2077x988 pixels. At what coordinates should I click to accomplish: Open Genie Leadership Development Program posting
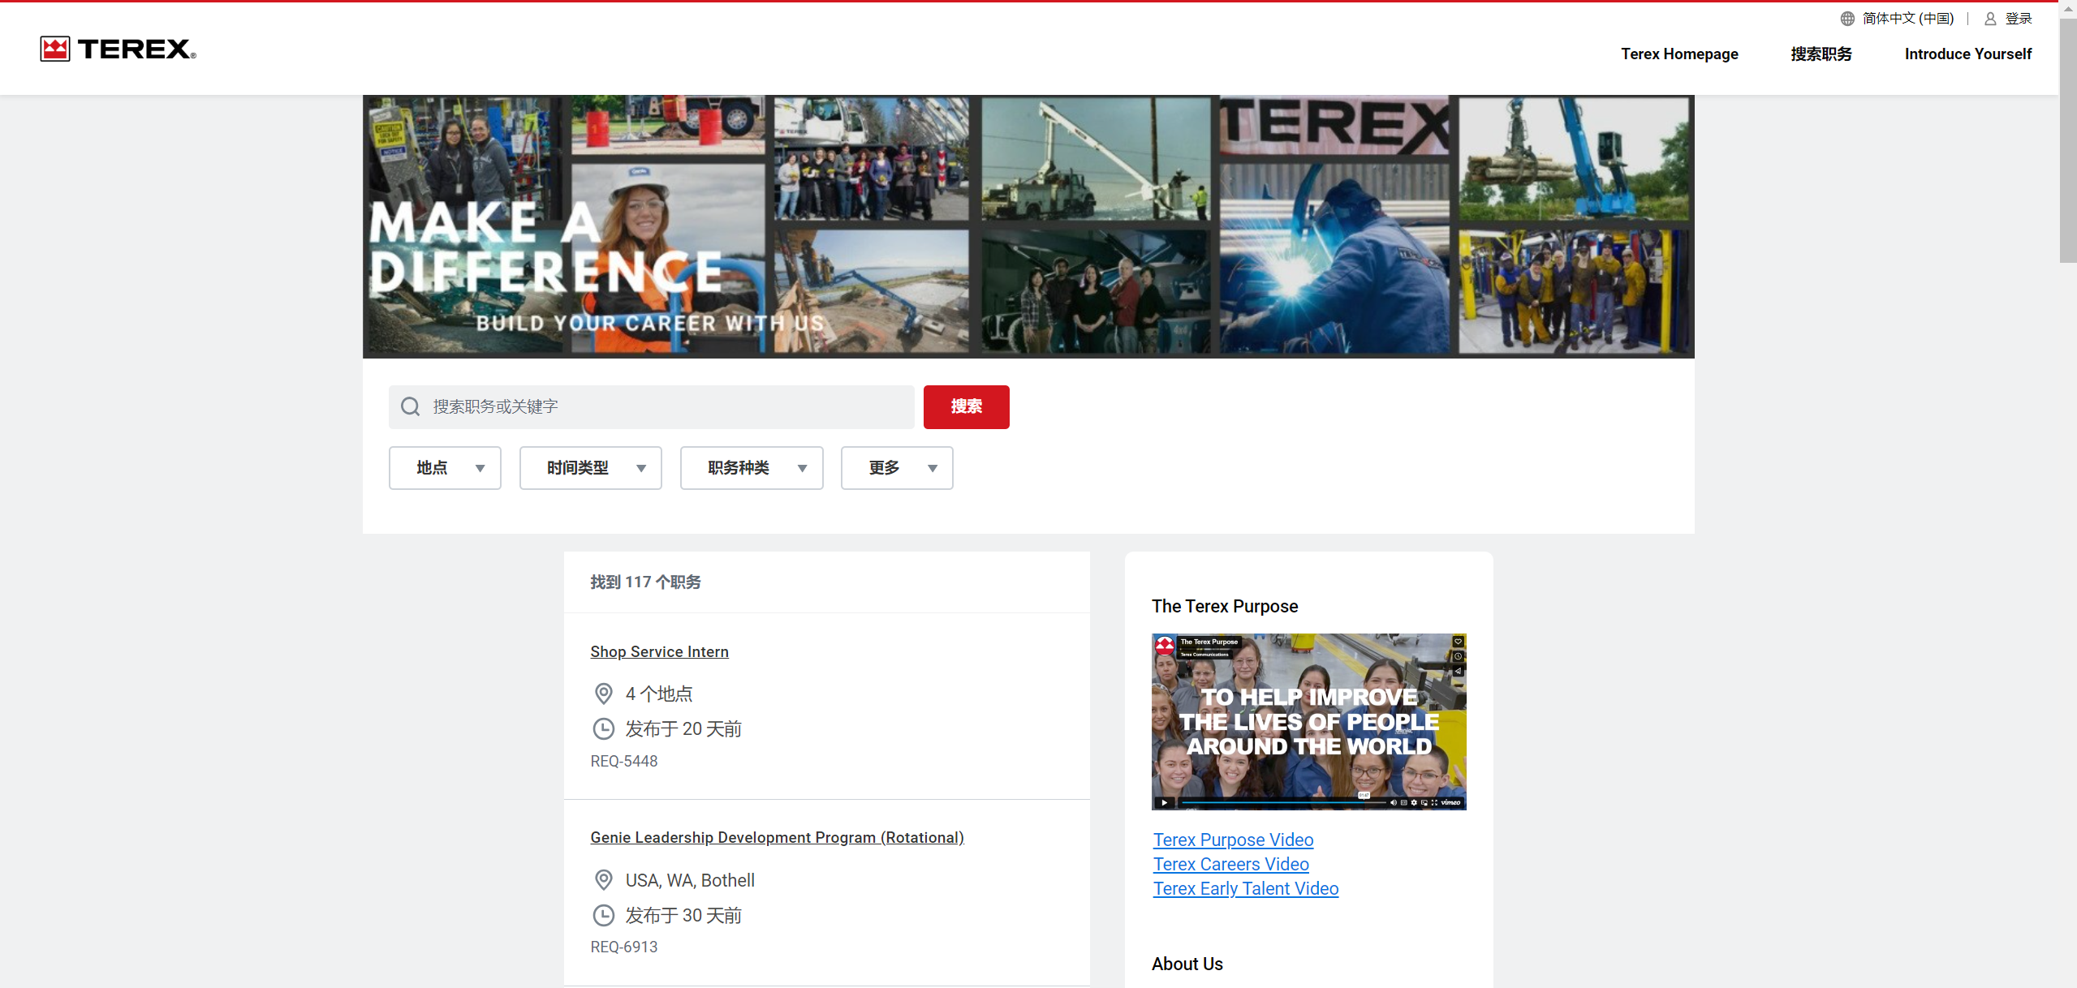(x=777, y=838)
